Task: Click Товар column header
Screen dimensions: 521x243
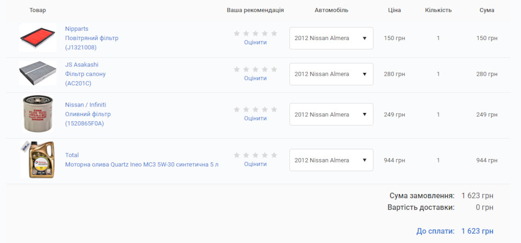Action: tap(37, 10)
